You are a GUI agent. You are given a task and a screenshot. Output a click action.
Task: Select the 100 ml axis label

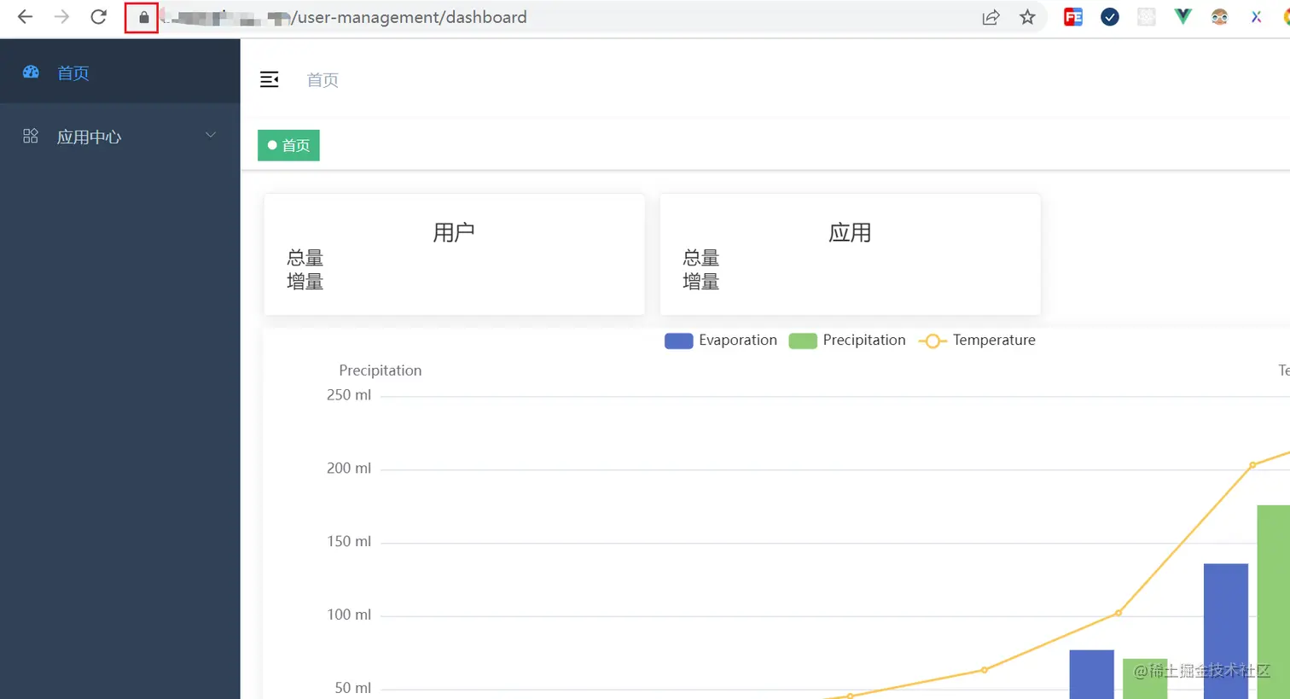point(349,615)
